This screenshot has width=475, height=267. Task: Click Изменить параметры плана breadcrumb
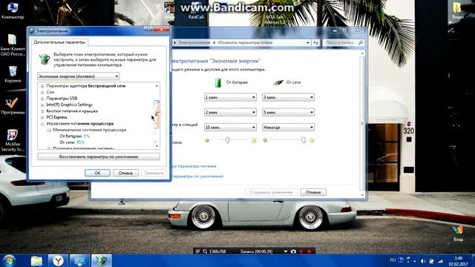point(245,43)
